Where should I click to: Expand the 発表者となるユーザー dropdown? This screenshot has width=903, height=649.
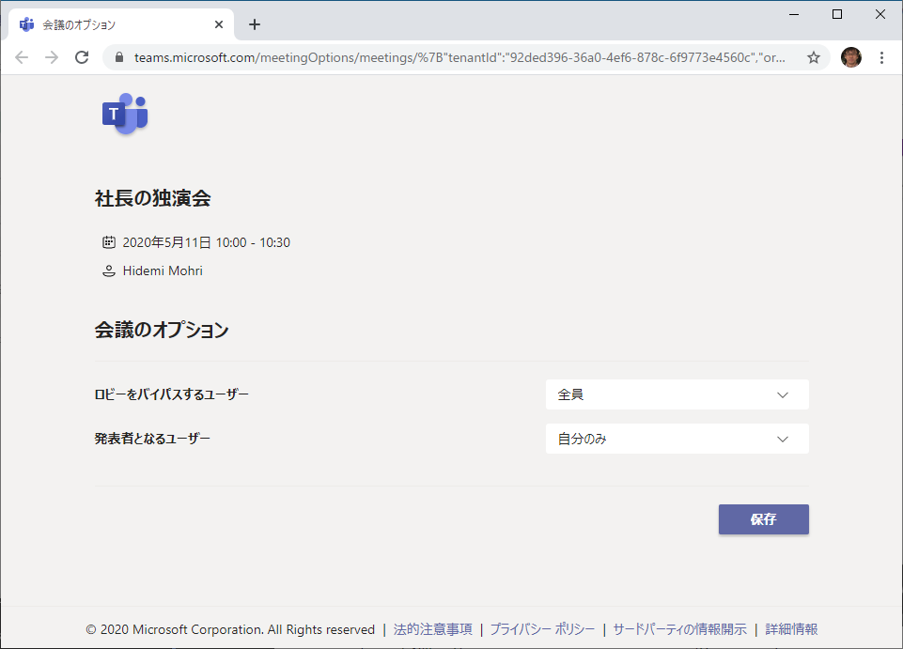pos(677,439)
